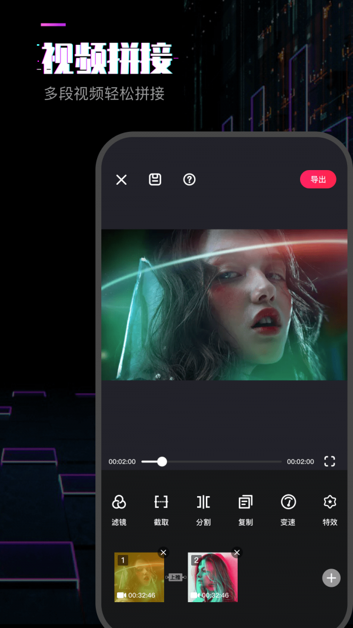The image size is (353, 628).
Task: Open help via the question mark icon
Action: [189, 180]
